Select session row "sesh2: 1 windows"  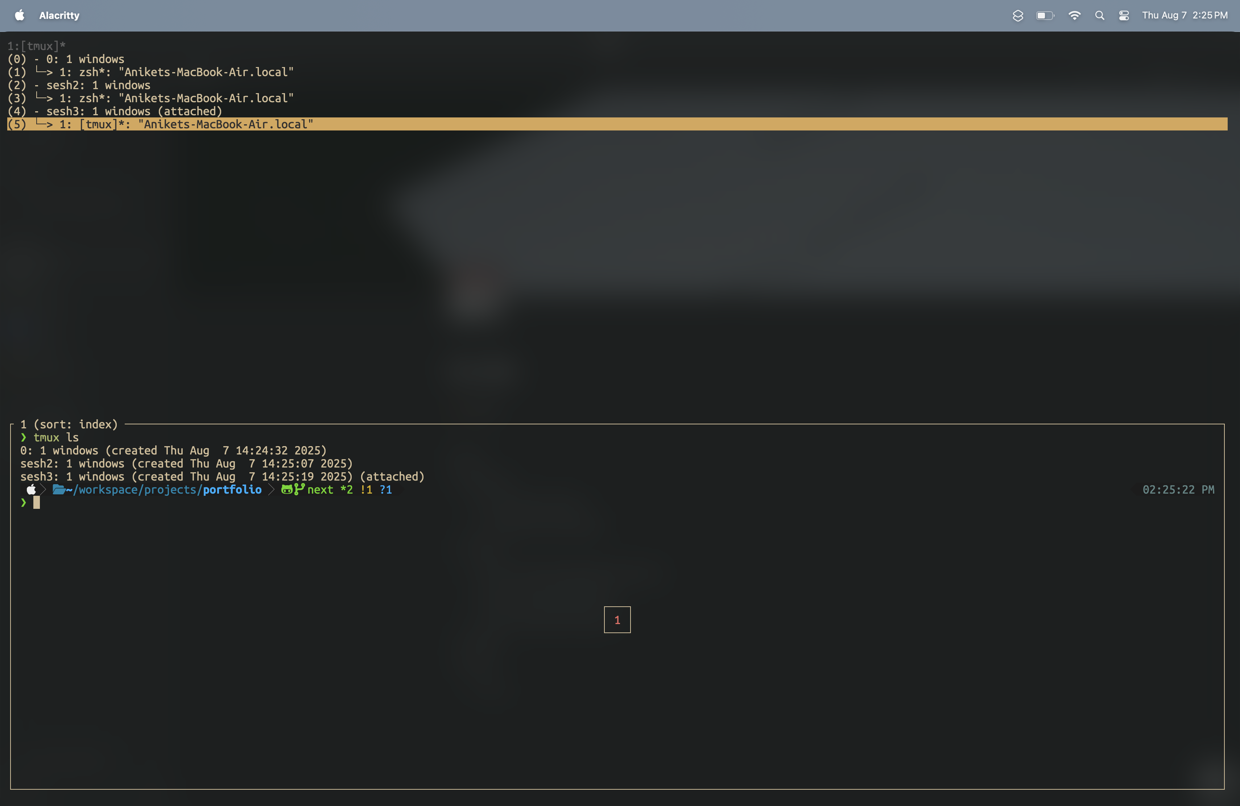(617, 86)
